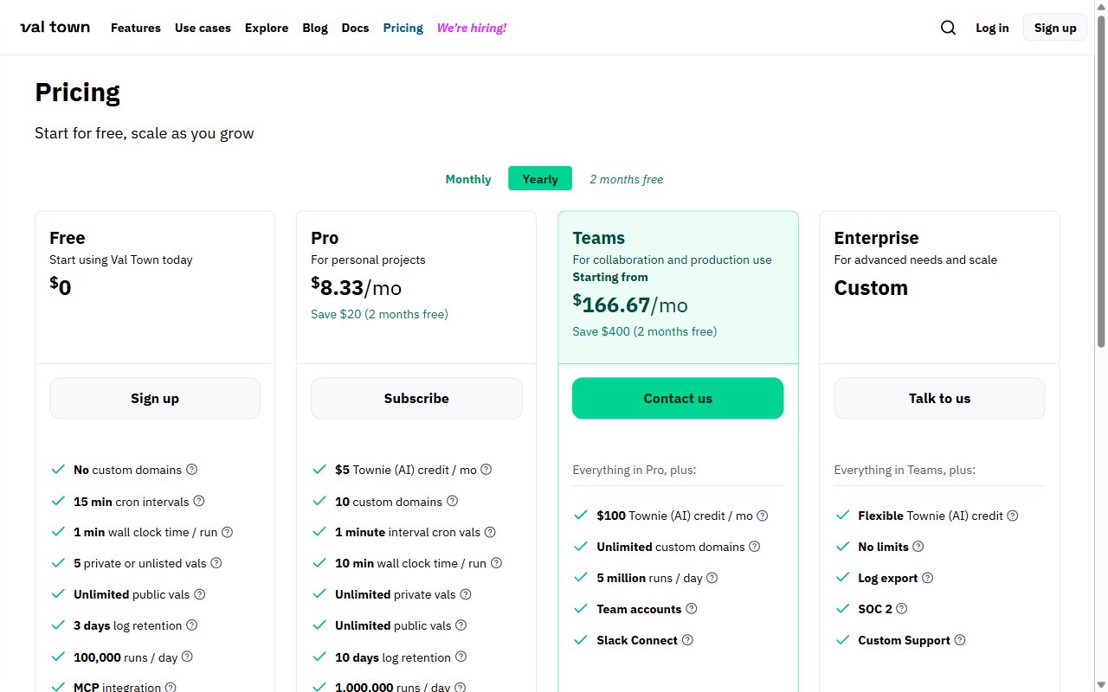Show info for Log export

tap(928, 578)
